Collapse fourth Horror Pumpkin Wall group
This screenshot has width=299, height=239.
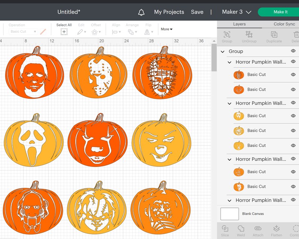click(230, 201)
